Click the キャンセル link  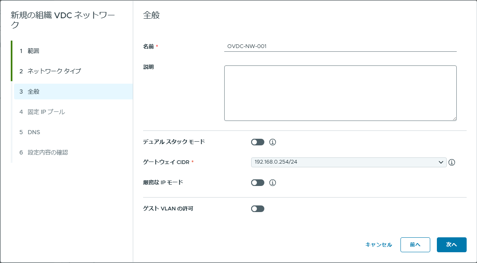tap(379, 245)
